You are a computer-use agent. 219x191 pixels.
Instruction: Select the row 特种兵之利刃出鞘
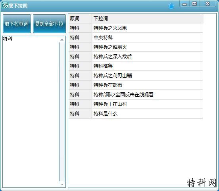point(136,75)
